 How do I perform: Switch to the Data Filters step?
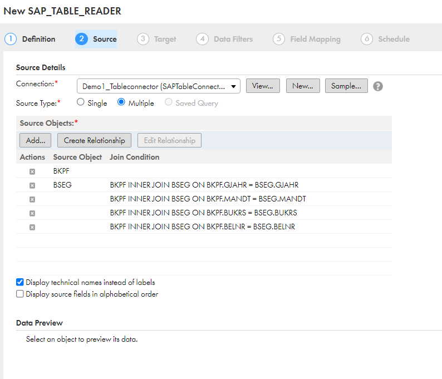point(233,39)
